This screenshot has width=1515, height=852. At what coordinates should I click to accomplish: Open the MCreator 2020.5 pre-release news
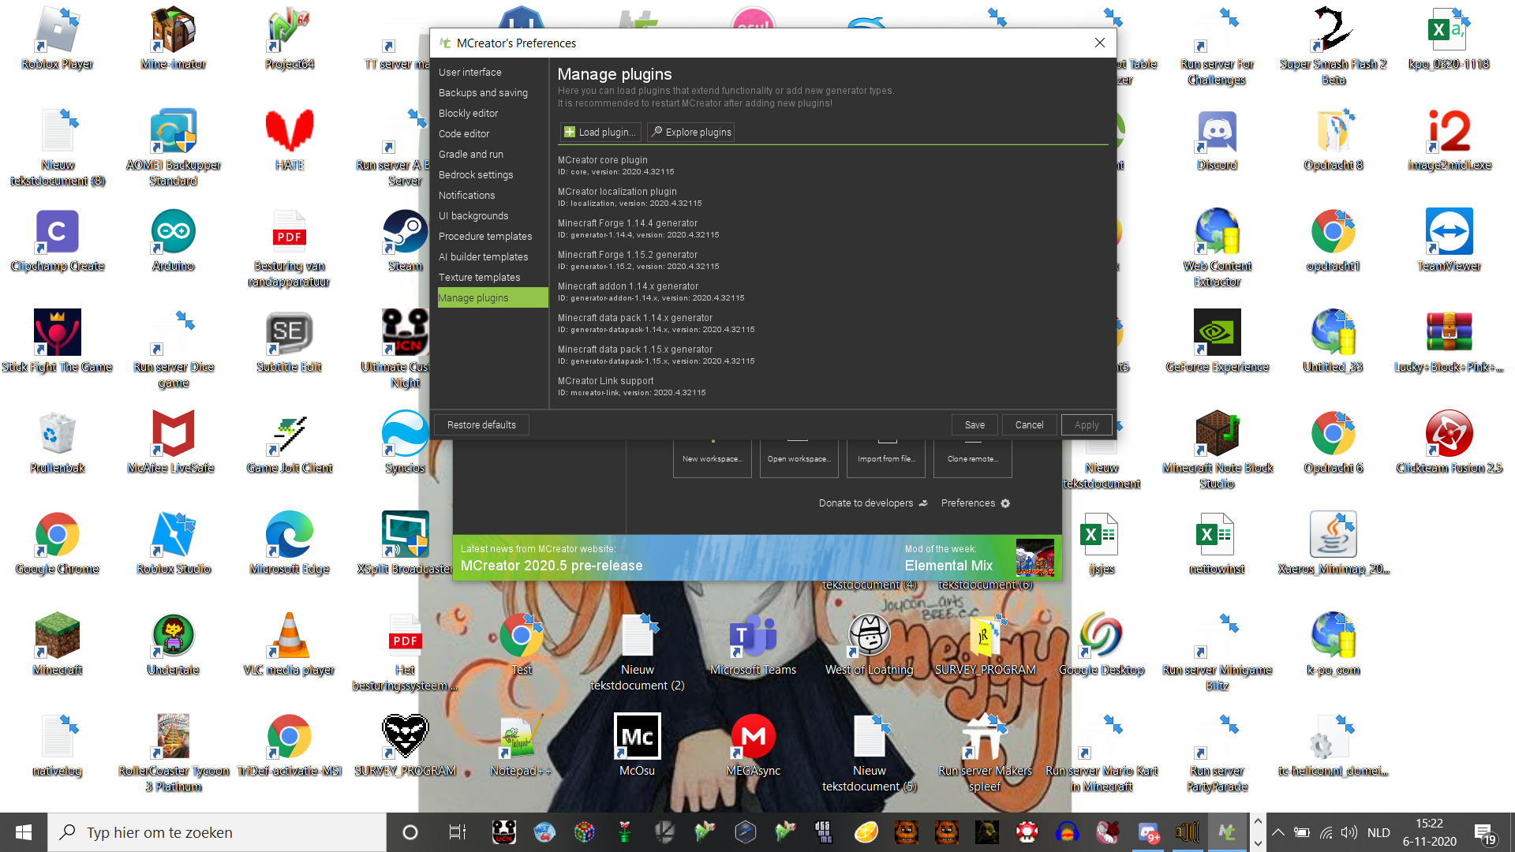[x=552, y=566]
